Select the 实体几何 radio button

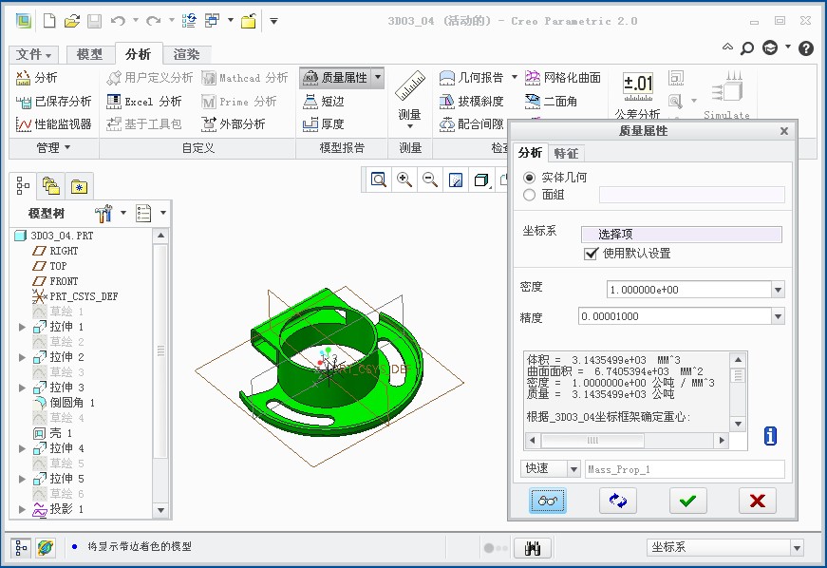[530, 178]
